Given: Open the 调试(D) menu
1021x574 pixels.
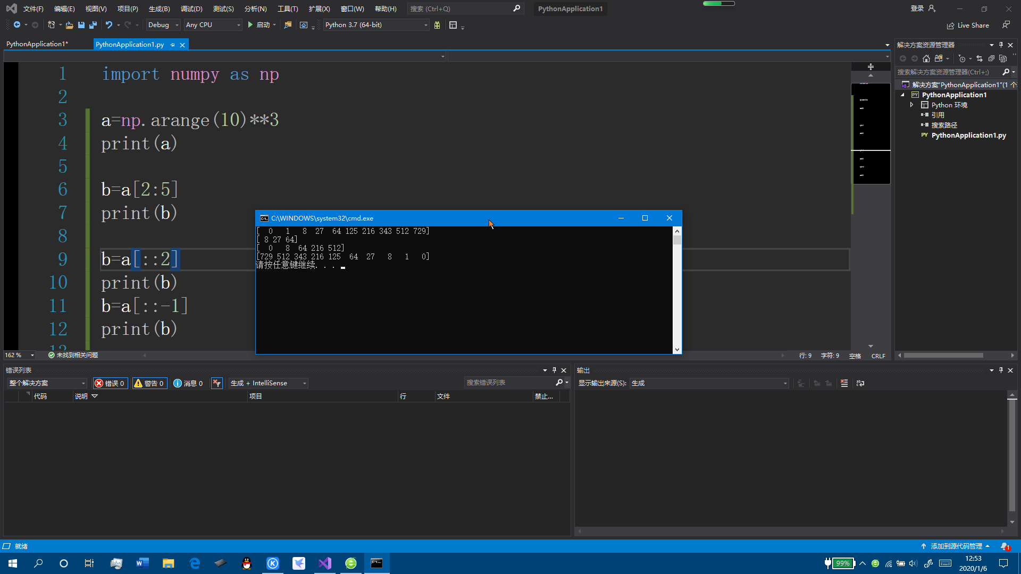Looking at the screenshot, I should point(191,9).
